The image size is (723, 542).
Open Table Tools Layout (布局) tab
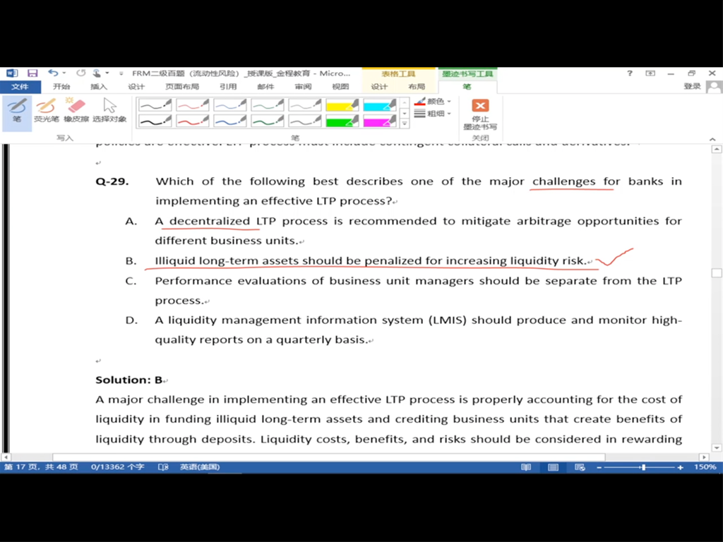(417, 87)
